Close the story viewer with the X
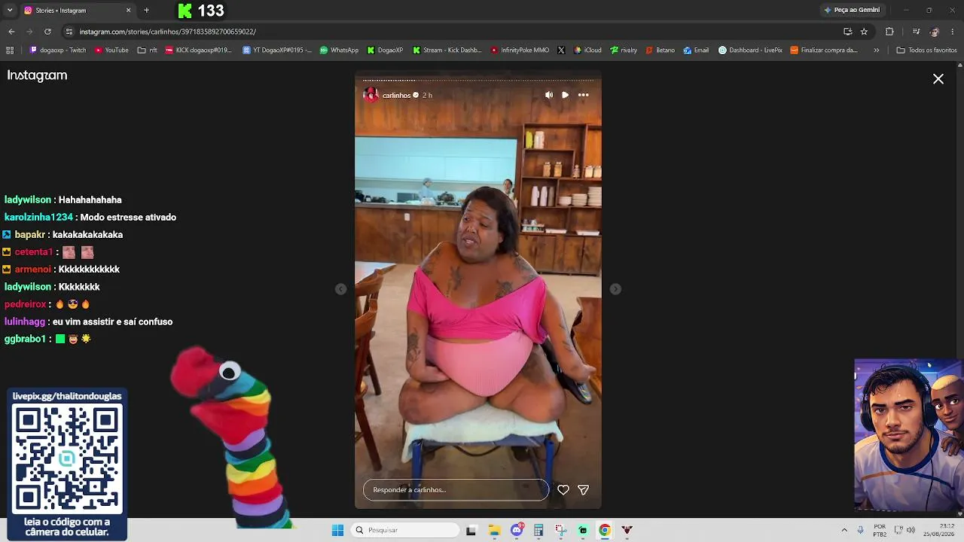Viewport: 964px width, 542px height. tap(938, 79)
